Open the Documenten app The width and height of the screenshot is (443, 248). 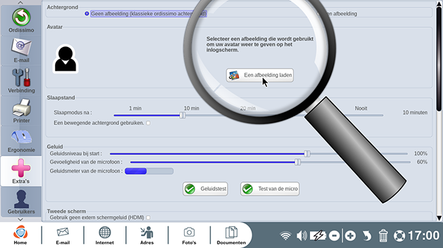231,235
